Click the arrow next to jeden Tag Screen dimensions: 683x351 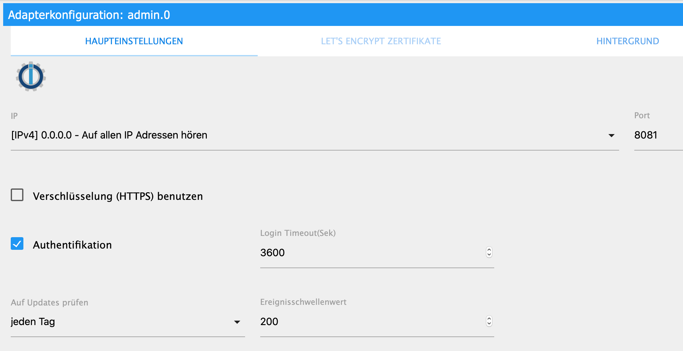coord(237,322)
